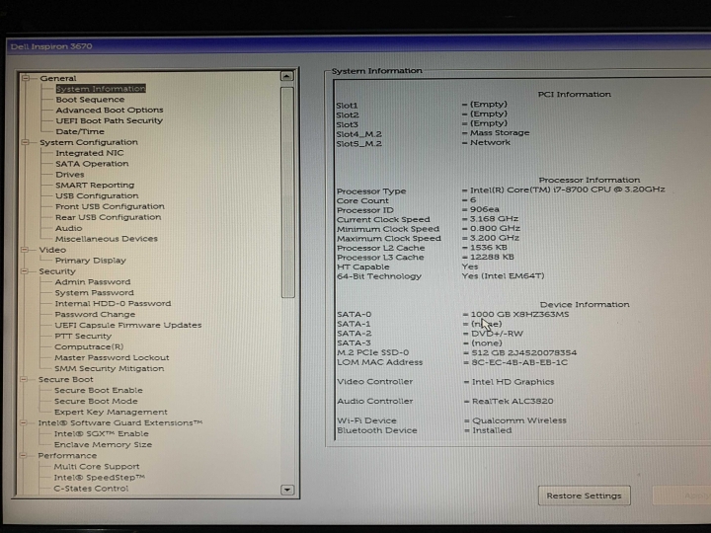Click the SATA-0 drive value 1000 GB

tap(519, 314)
